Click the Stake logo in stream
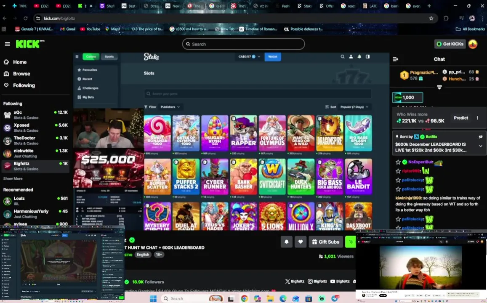The height and width of the screenshot is (303, 487). tap(151, 56)
